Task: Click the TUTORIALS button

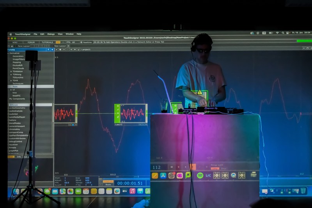Action: [47, 42]
